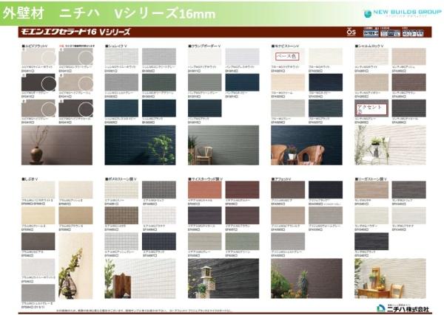The image size is (444, 315).
Task: Select the charcoal swatch in シャルムロックV
Action: click(x=409, y=108)
